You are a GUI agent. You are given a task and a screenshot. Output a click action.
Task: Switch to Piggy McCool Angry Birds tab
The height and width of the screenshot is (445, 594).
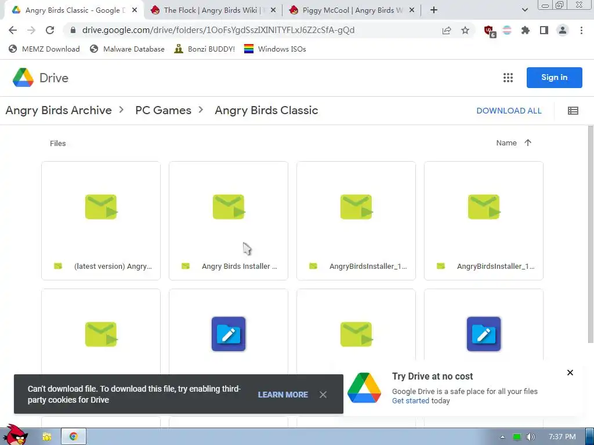click(351, 10)
